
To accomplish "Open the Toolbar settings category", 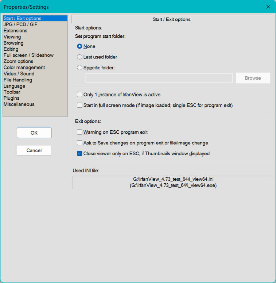I will [x=12, y=92].
